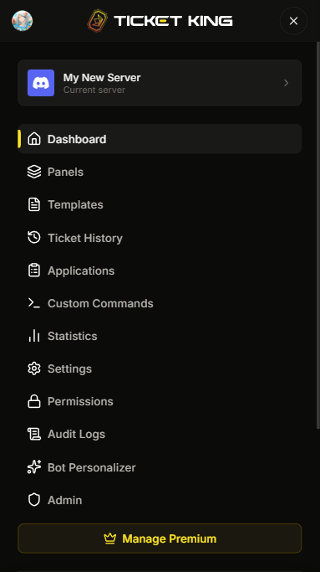
Task: Open Permissions section
Action: click(x=160, y=401)
